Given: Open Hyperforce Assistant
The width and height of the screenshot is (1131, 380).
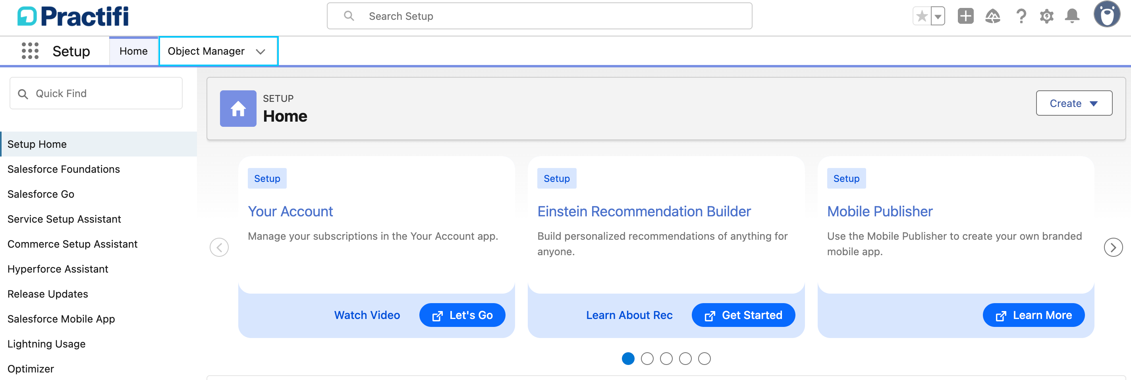Looking at the screenshot, I should point(58,269).
